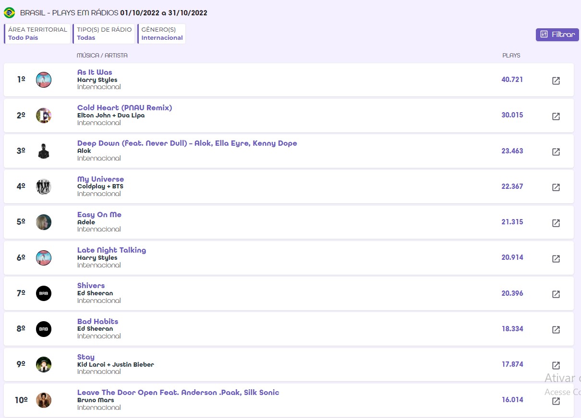Click the Leave The Door Open cover thumbnail
The image size is (581, 418).
(44, 400)
